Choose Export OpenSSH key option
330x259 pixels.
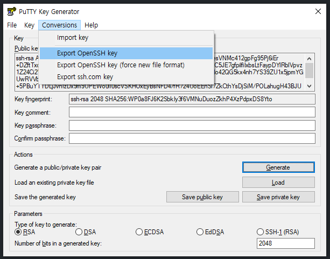(87, 53)
